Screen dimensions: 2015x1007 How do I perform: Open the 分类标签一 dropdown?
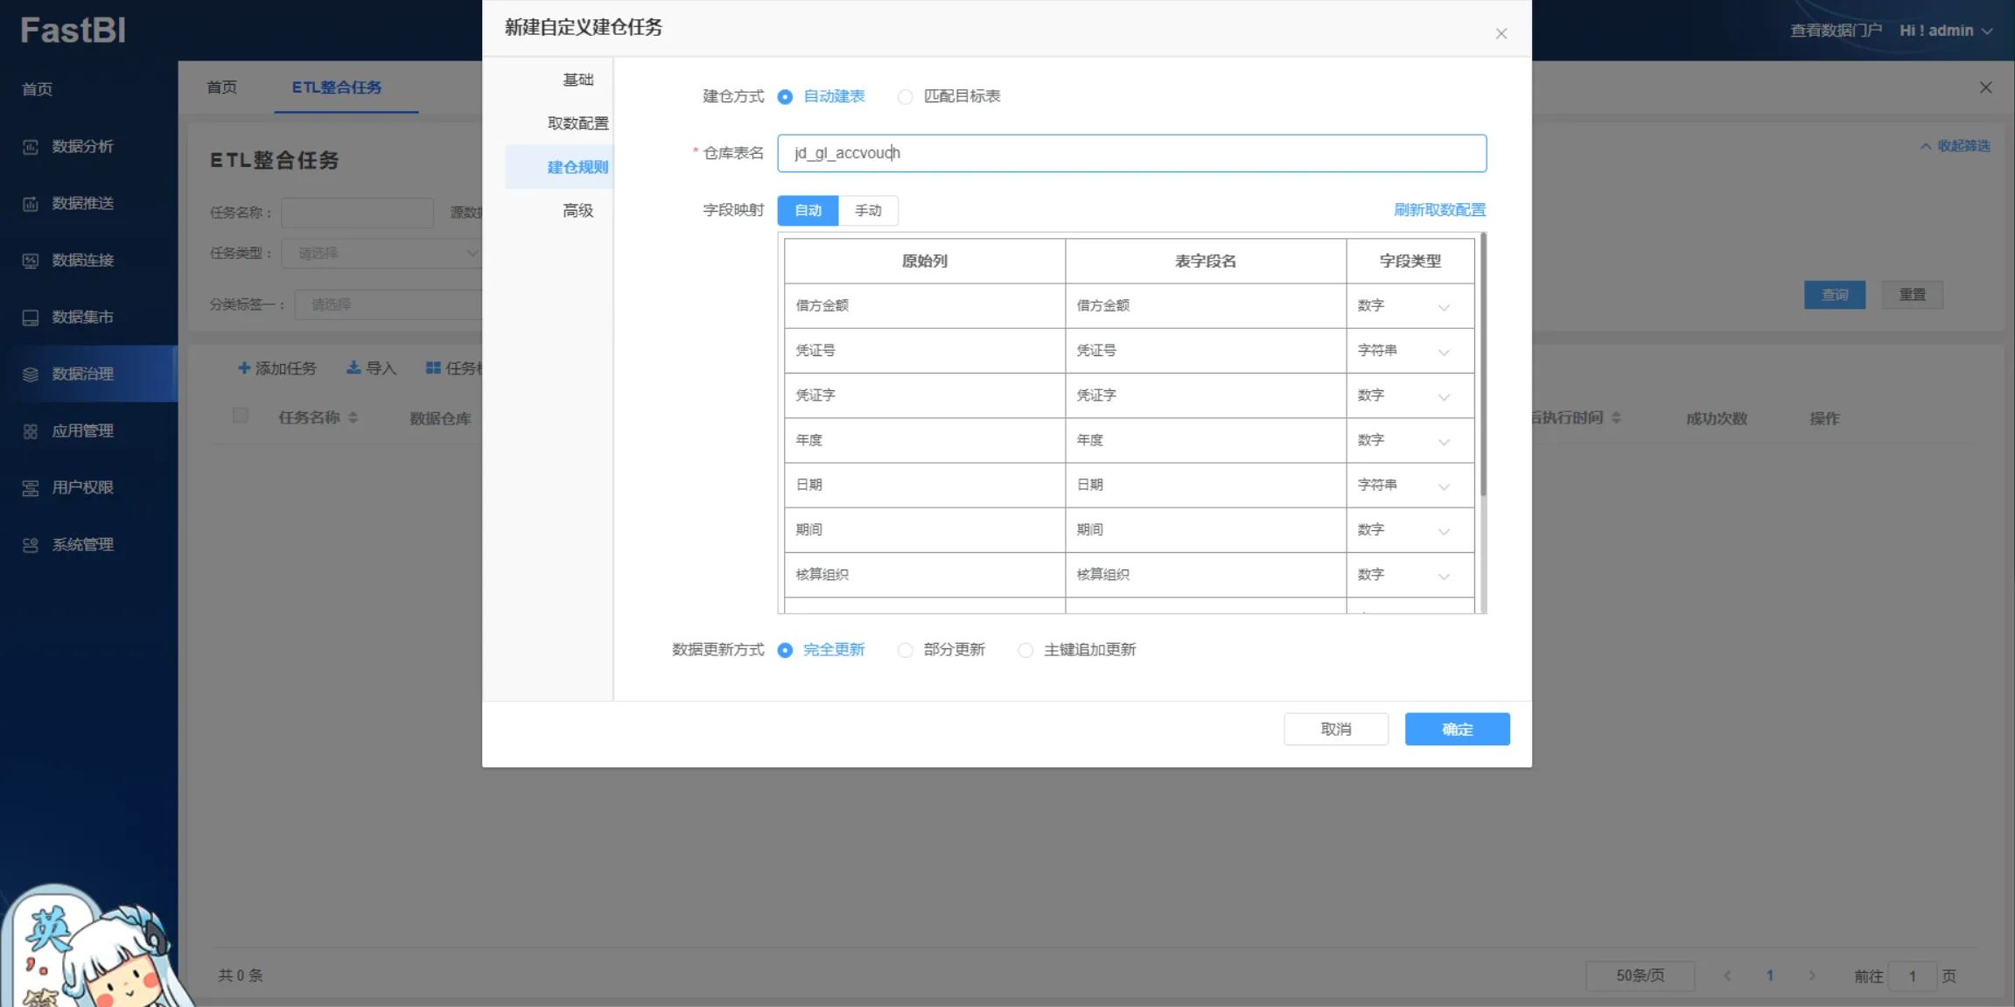click(388, 304)
